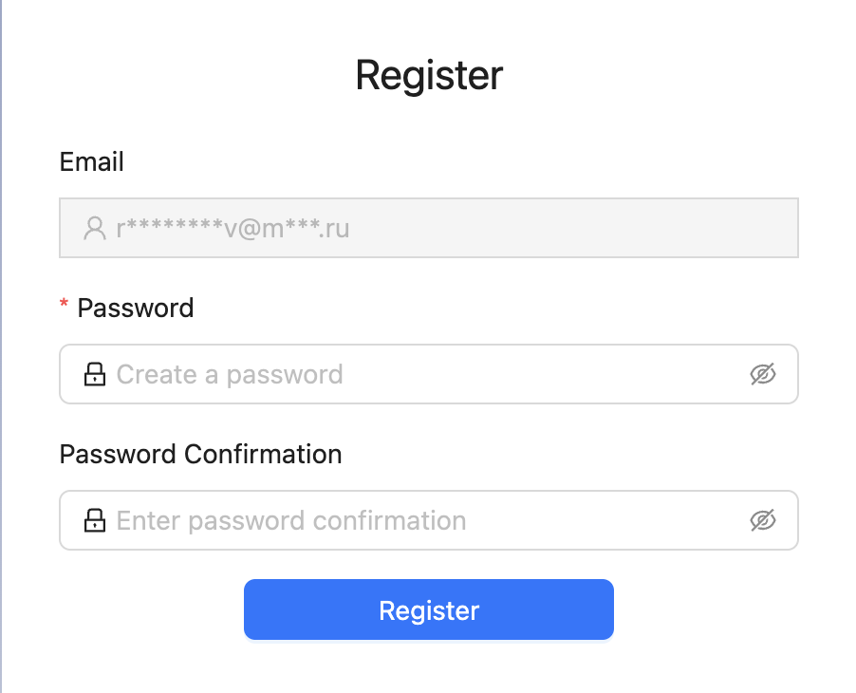Click the white Register text on the button
Screen dimensions: 856x693
[429, 609]
